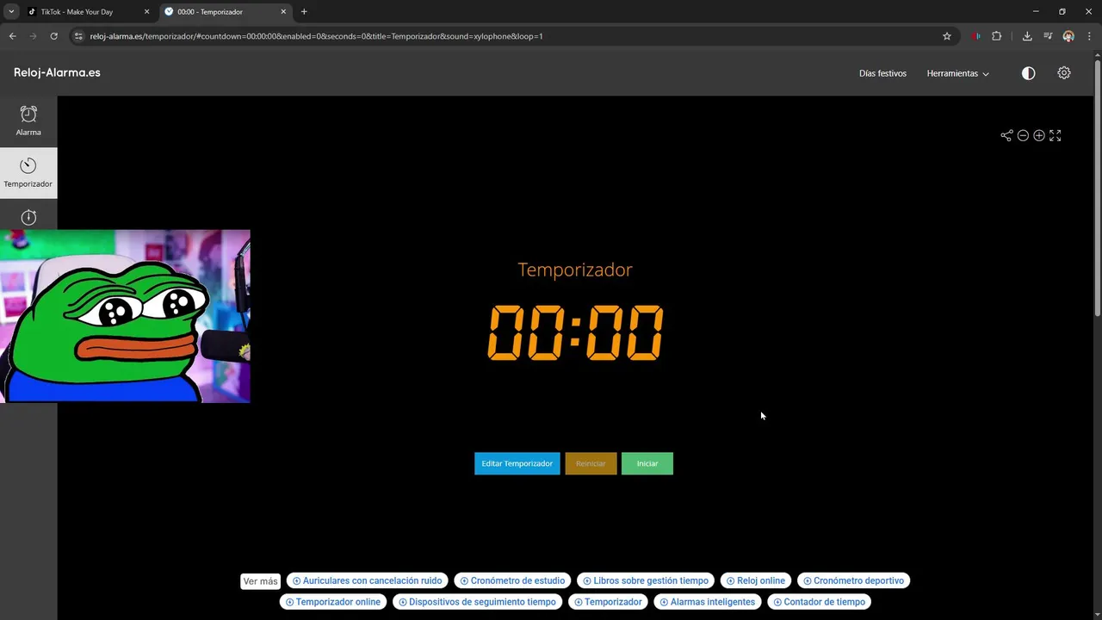Increase timer display size with plus icon
This screenshot has height=620, width=1102.
1039,135
